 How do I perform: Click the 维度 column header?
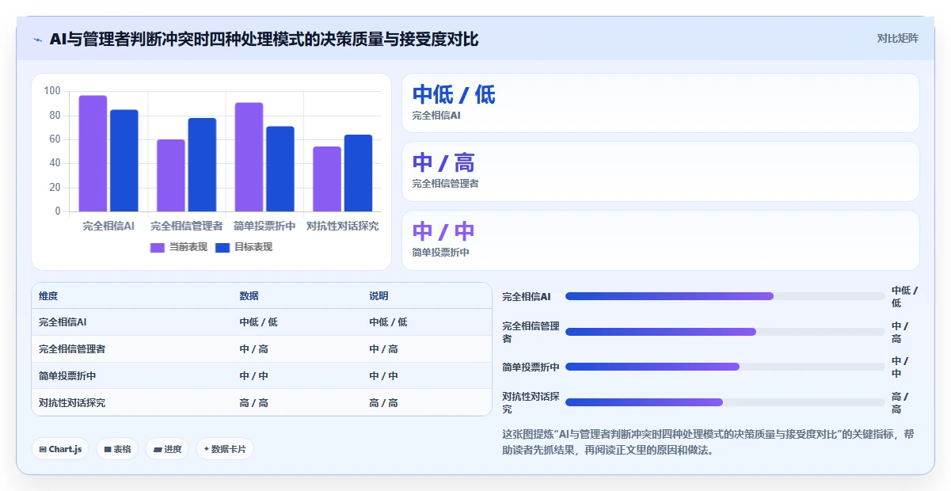pyautogui.click(x=48, y=296)
